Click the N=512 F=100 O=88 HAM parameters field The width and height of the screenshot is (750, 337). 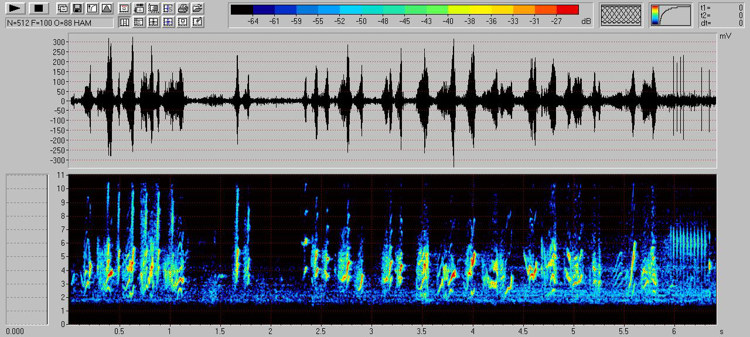point(59,22)
